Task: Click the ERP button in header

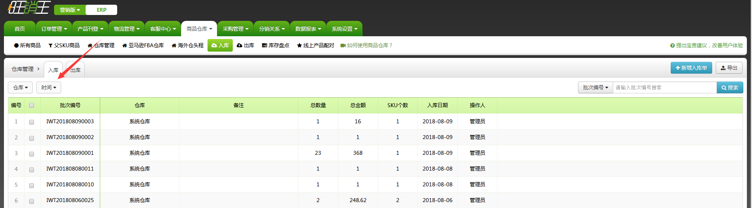Action: [x=101, y=10]
